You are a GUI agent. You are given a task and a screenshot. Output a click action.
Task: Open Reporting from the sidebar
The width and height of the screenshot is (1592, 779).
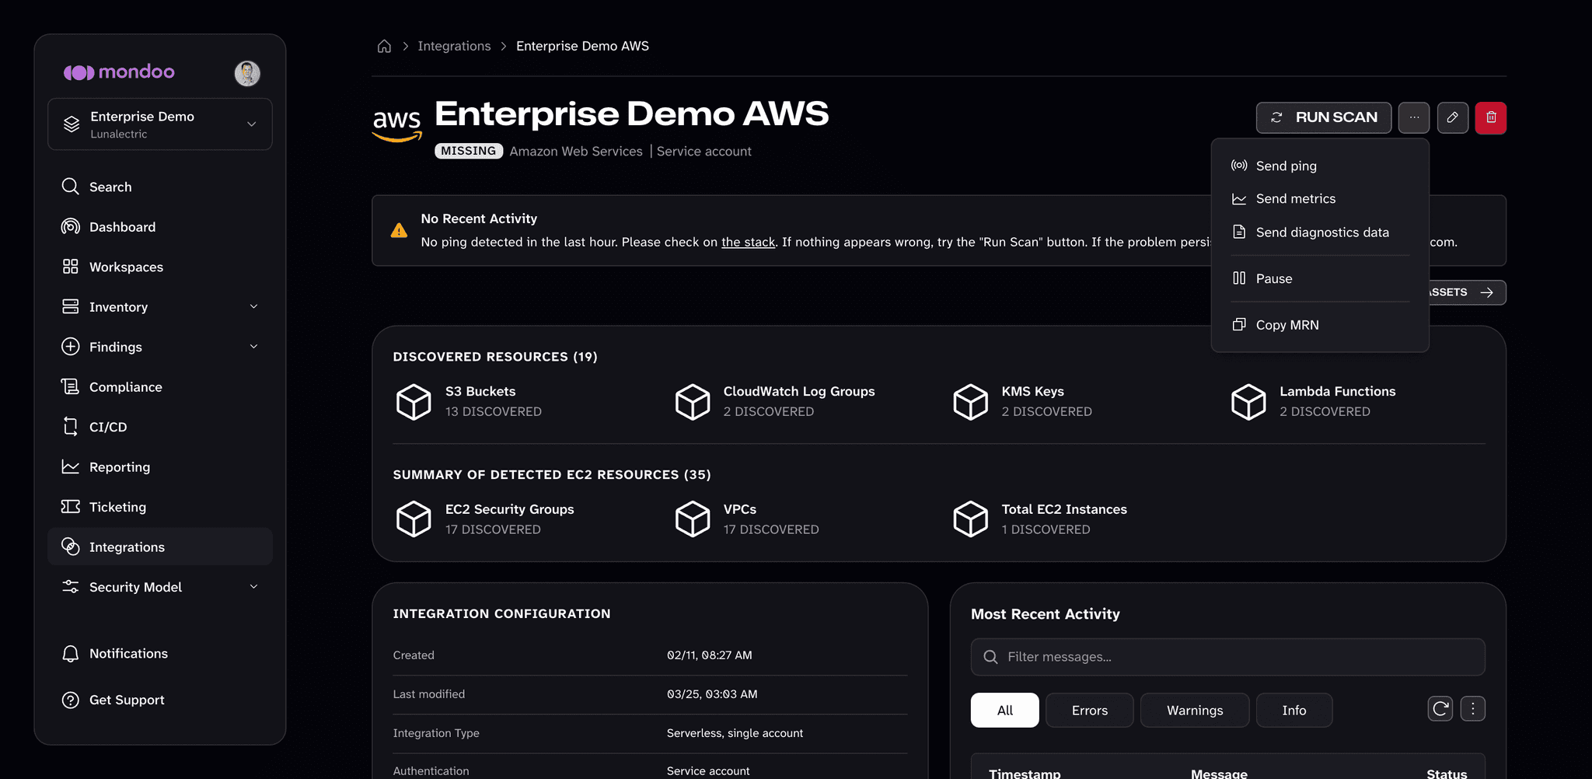(160, 467)
